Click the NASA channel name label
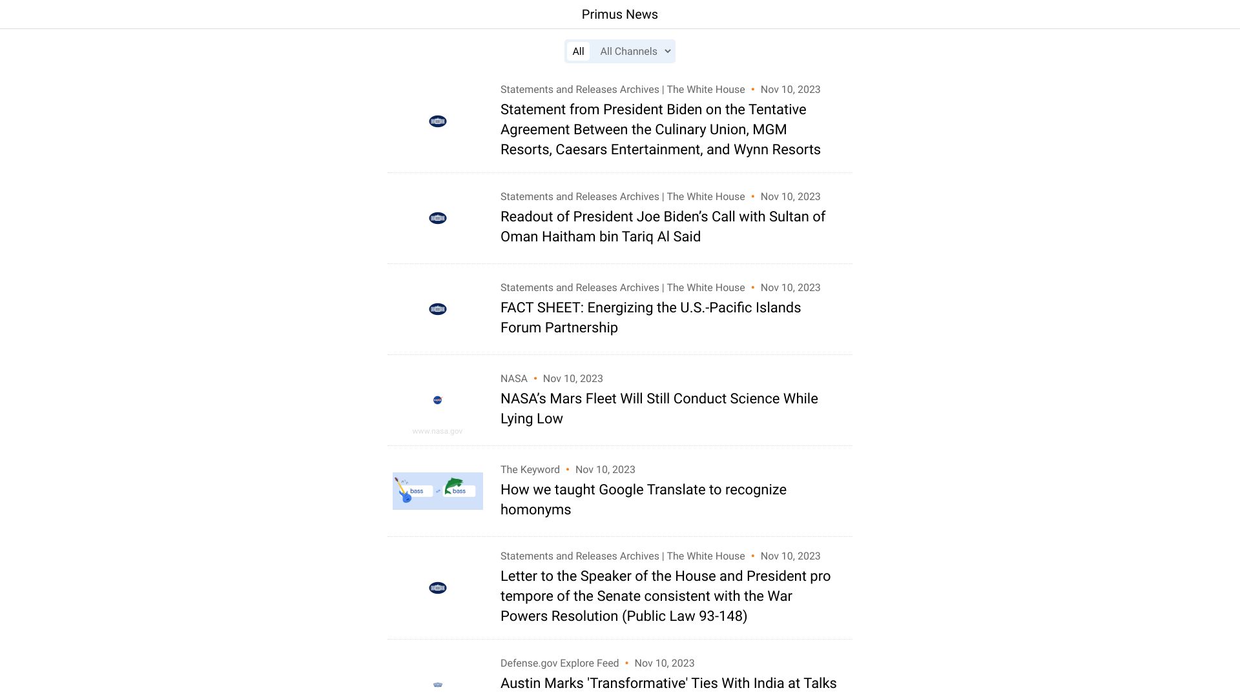 [513, 379]
